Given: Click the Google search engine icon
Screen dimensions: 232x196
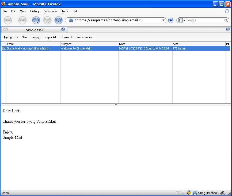Looking at the screenshot, I should (181, 20).
